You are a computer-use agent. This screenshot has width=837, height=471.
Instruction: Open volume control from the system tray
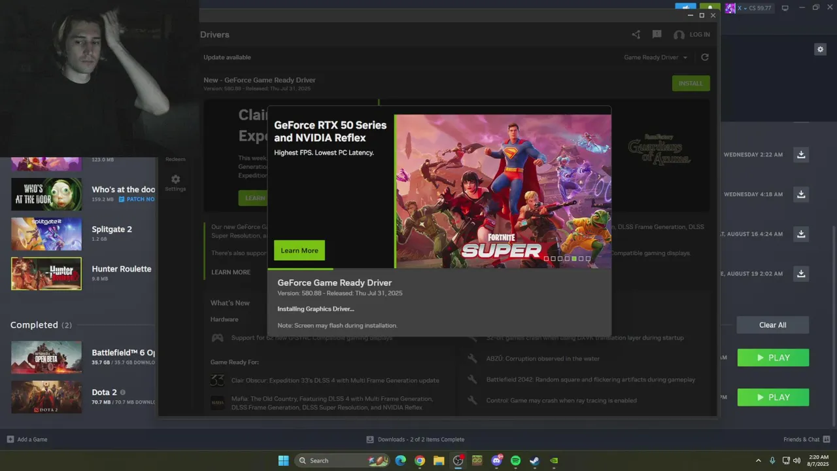click(796, 461)
